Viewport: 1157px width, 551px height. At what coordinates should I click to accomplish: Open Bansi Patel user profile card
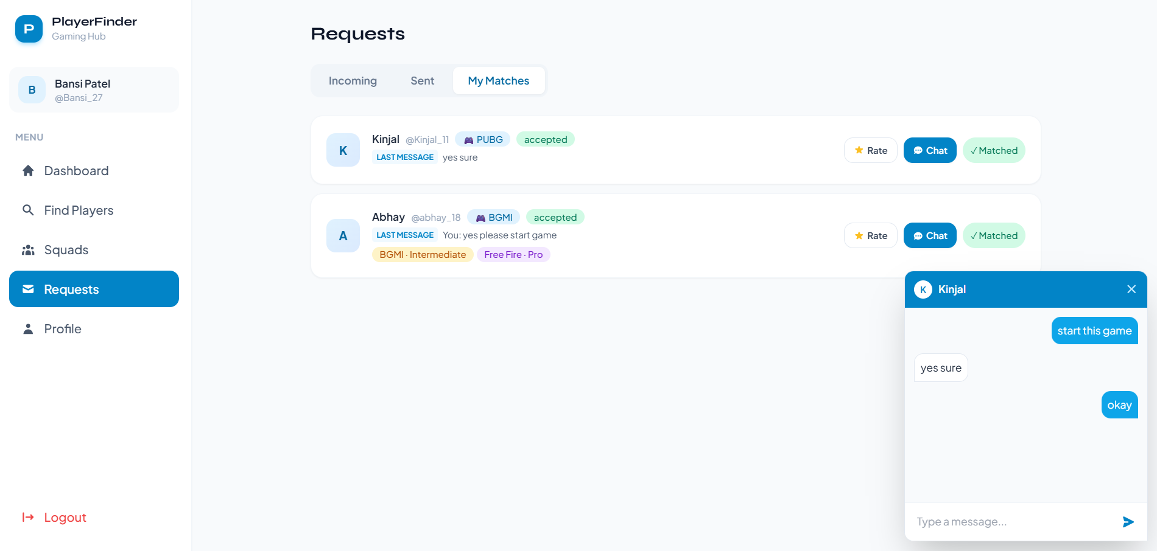coord(94,90)
